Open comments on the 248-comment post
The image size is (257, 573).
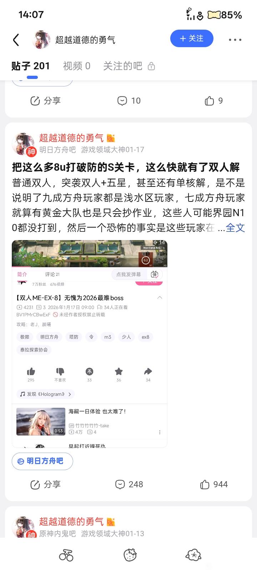(129, 484)
